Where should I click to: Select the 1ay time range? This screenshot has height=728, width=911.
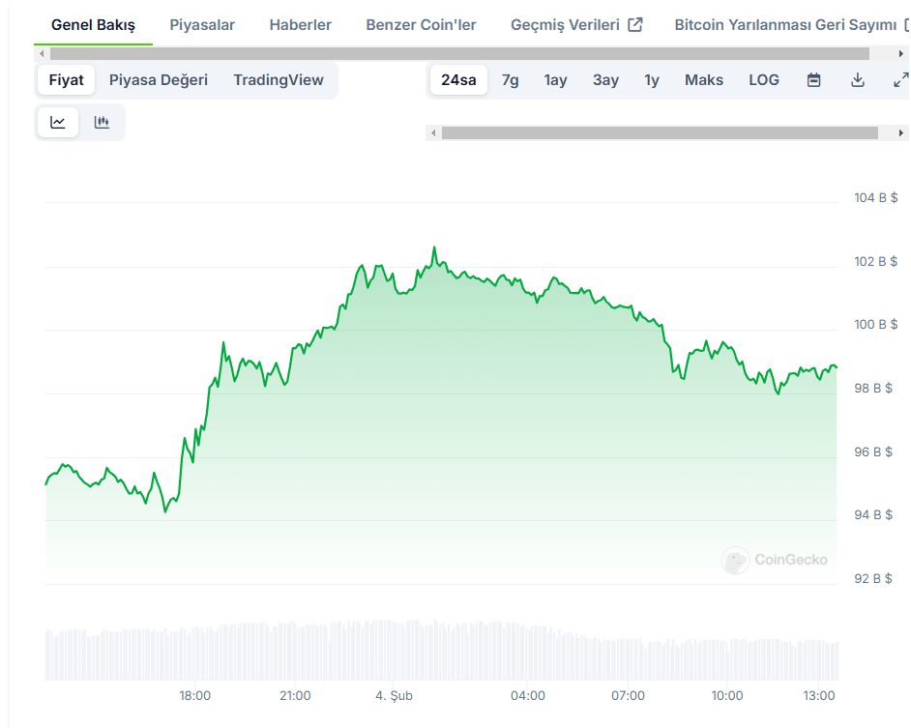[x=555, y=80]
